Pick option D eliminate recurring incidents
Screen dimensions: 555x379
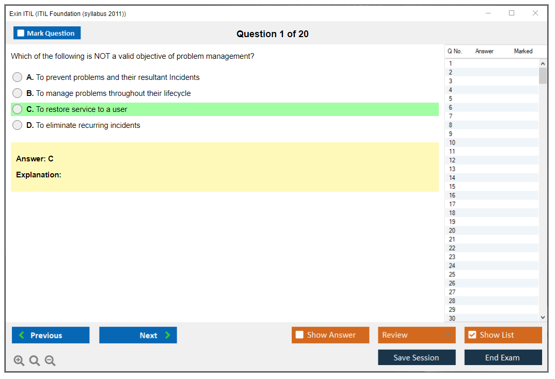pos(18,125)
